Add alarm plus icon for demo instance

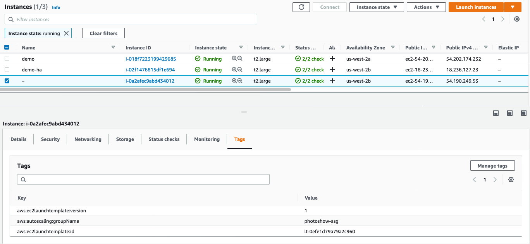tap(332, 59)
